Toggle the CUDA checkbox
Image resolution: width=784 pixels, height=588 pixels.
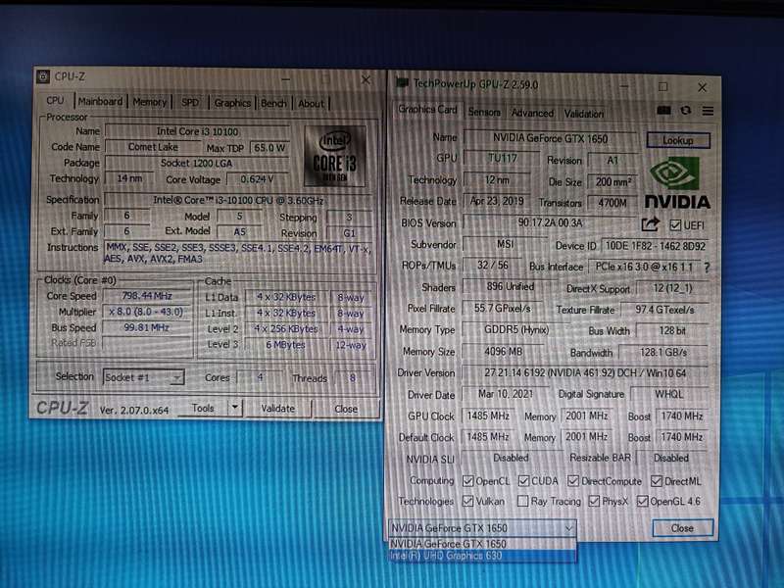click(x=523, y=481)
